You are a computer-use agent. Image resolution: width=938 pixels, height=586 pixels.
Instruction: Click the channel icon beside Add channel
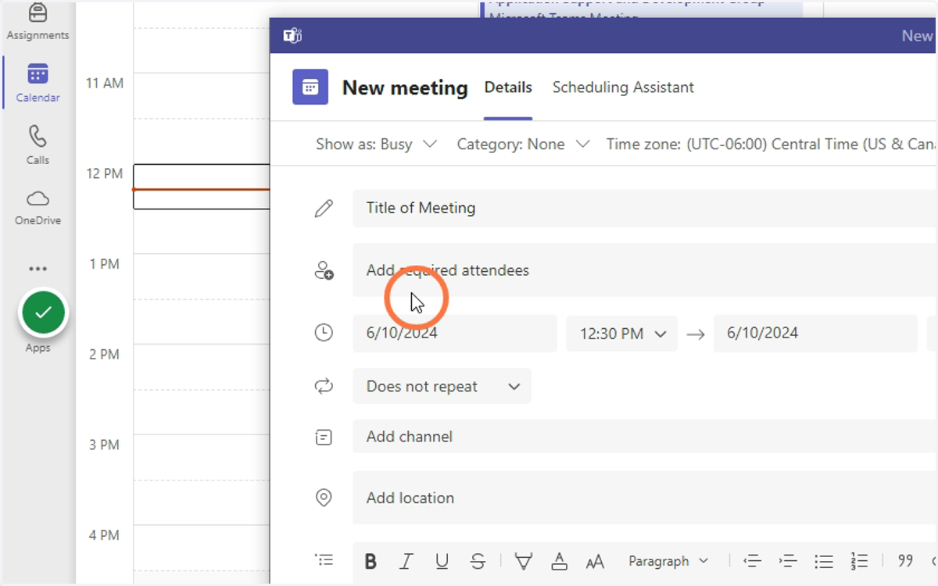click(324, 437)
